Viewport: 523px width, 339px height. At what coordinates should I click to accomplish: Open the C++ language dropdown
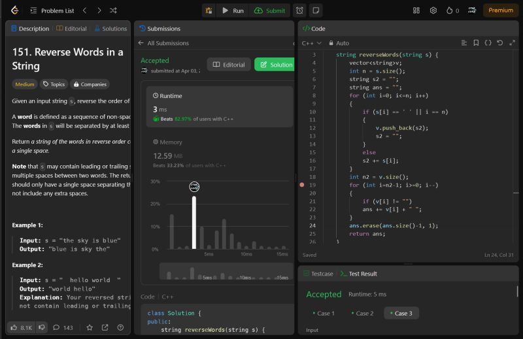(311, 43)
